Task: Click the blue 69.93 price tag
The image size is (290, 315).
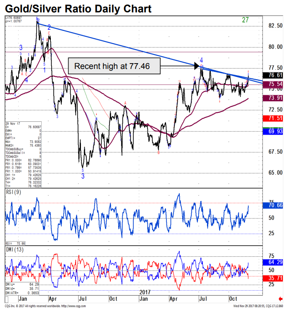Action: [273, 132]
